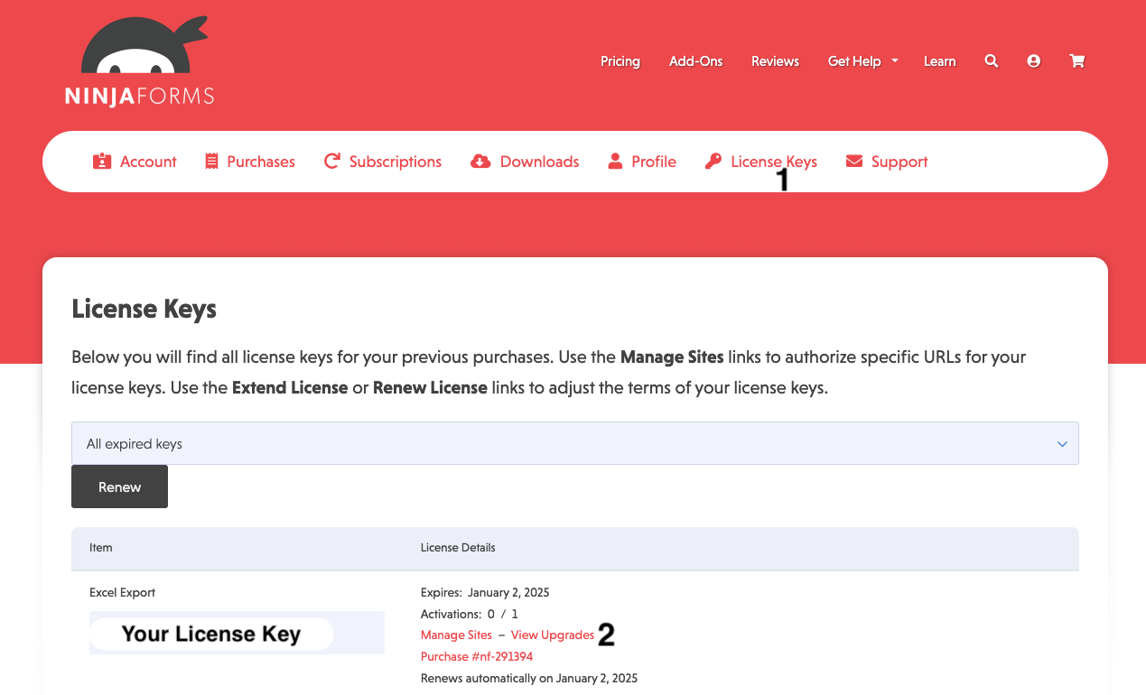Open the Pricing menu item
The width and height of the screenshot is (1146, 695).
620,60
